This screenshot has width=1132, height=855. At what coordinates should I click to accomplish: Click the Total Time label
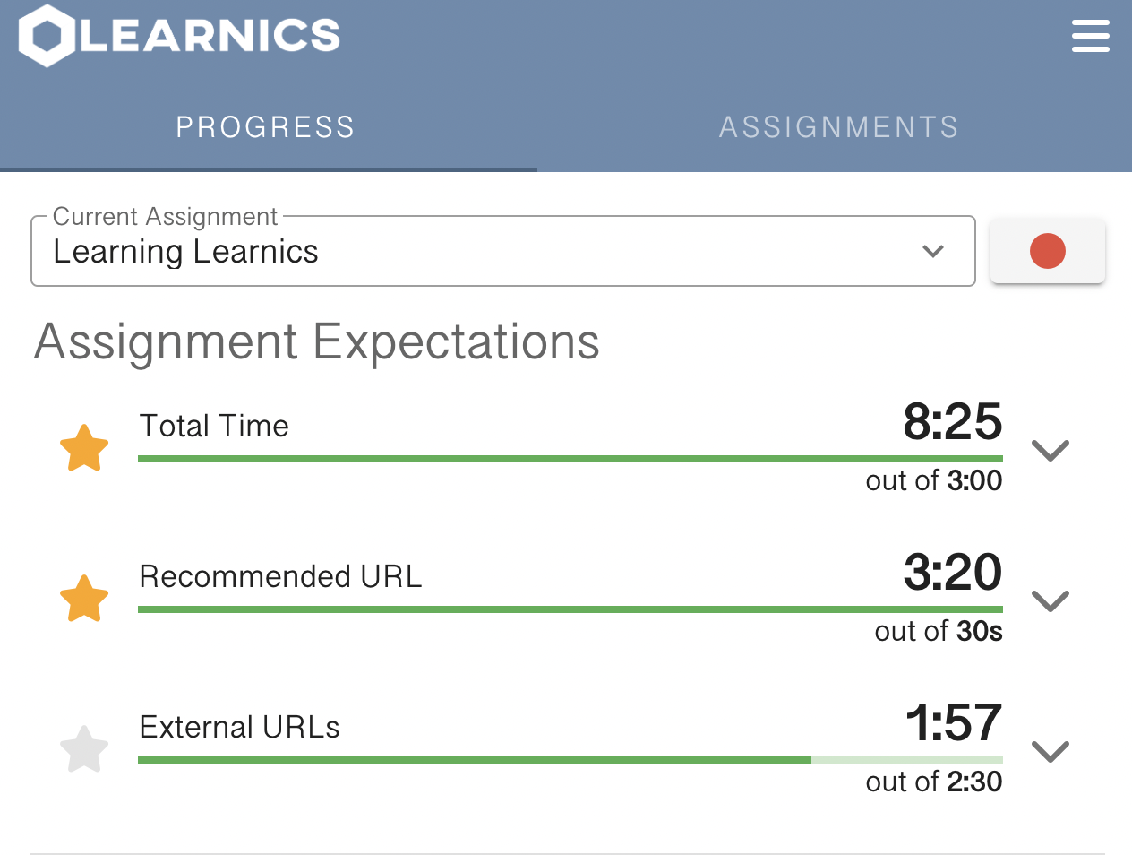point(214,426)
